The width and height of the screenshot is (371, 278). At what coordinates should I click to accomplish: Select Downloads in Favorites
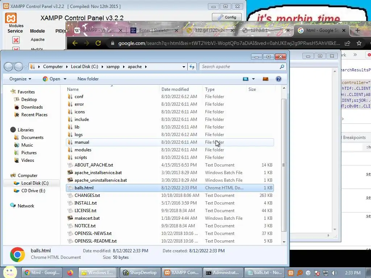coord(32,107)
